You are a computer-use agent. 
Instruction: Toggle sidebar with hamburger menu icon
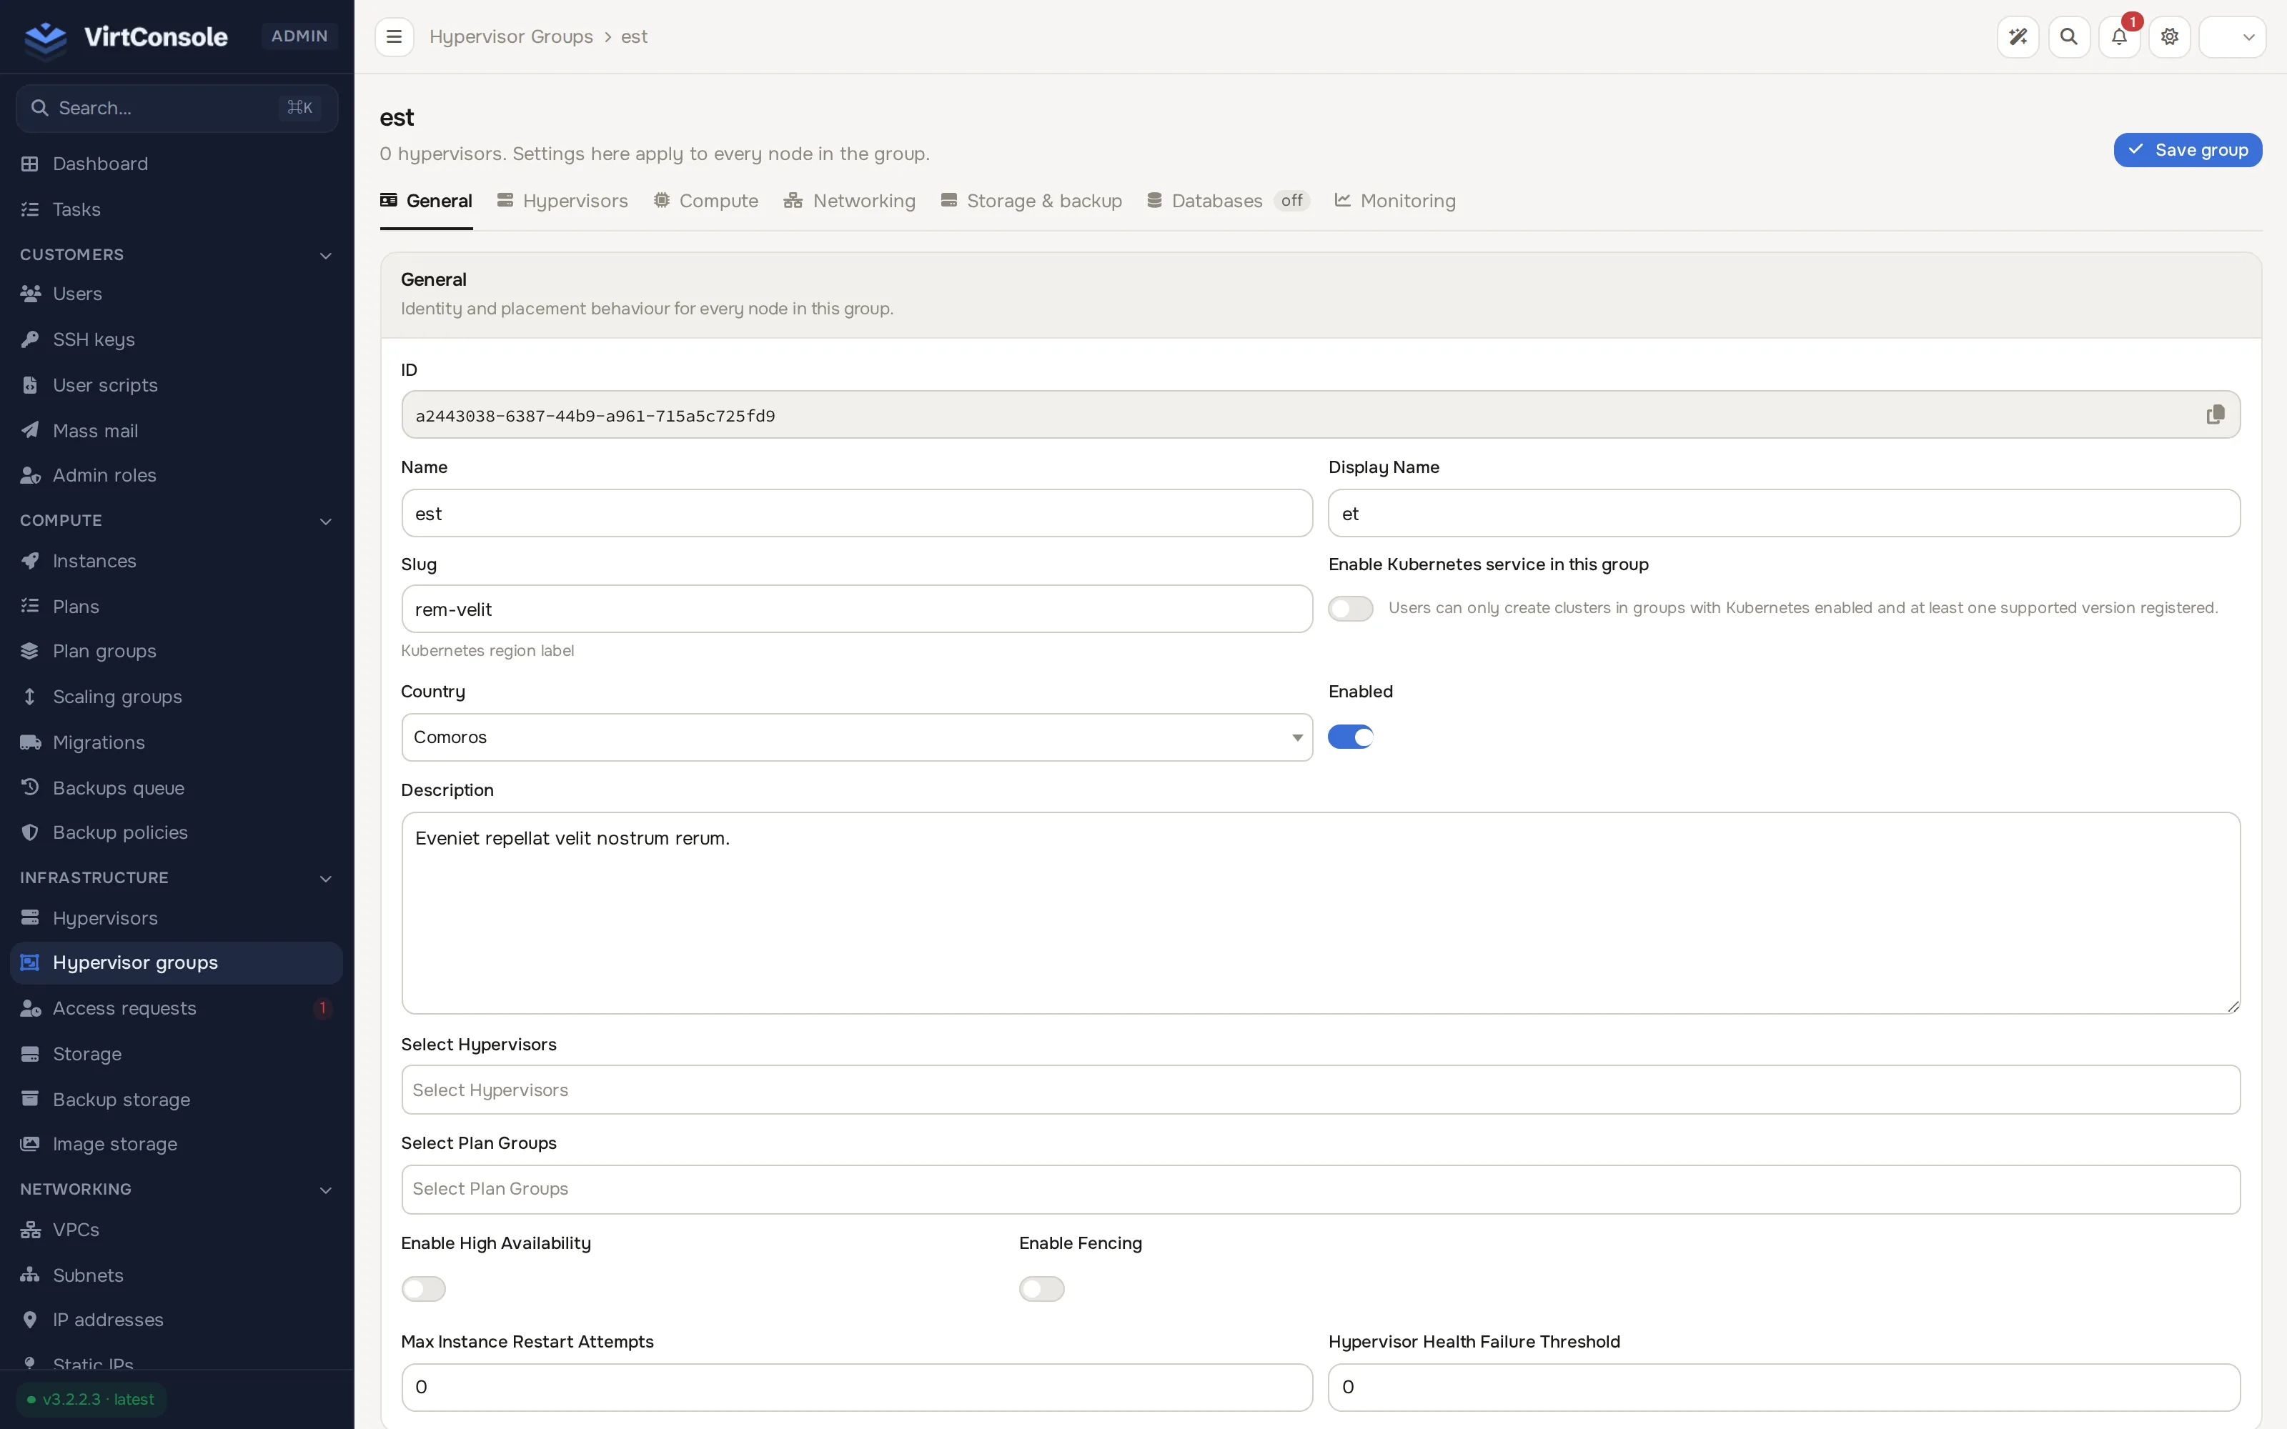click(x=394, y=37)
